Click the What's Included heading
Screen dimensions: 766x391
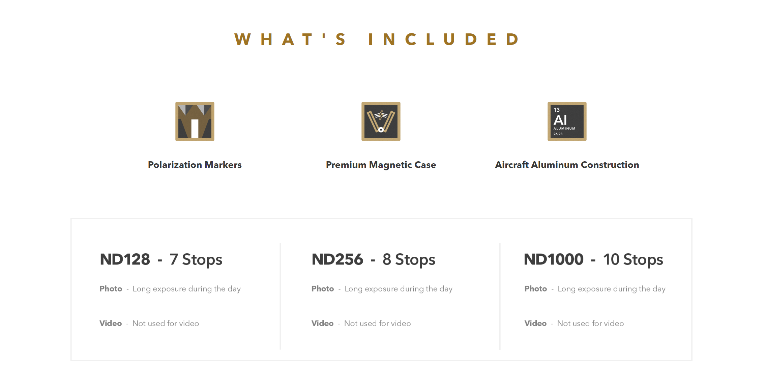[x=378, y=39]
